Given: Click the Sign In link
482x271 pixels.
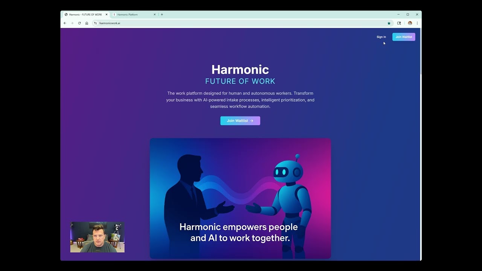Looking at the screenshot, I should 381,37.
